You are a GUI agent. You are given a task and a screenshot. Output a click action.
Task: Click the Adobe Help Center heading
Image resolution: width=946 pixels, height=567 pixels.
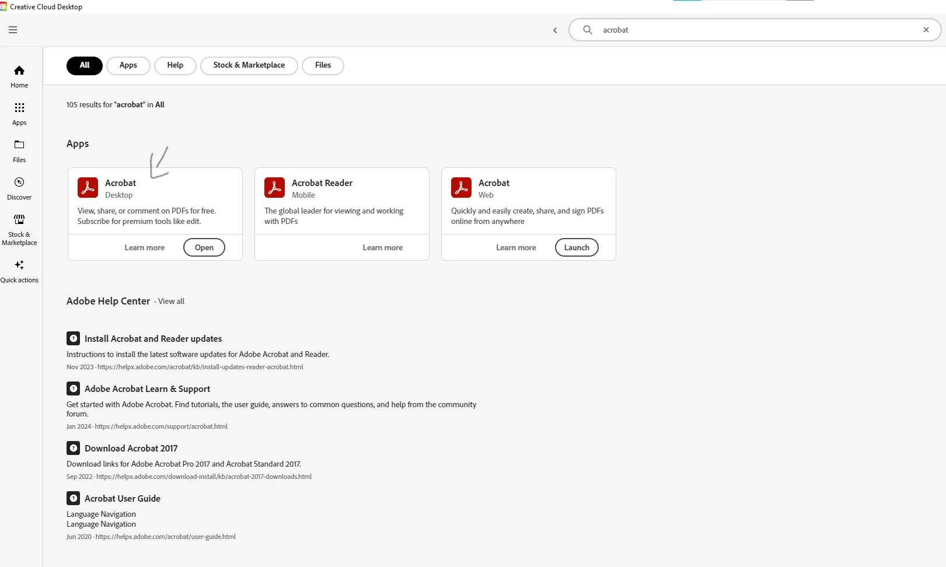tap(108, 301)
